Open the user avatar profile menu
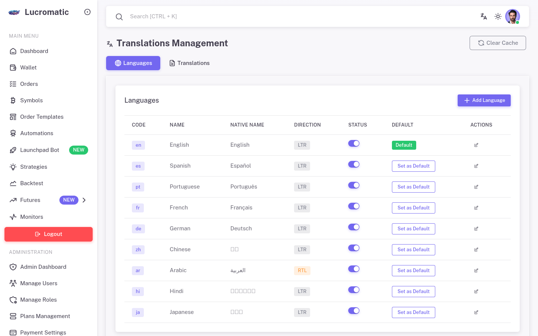Image resolution: width=538 pixels, height=336 pixels. [512, 16]
